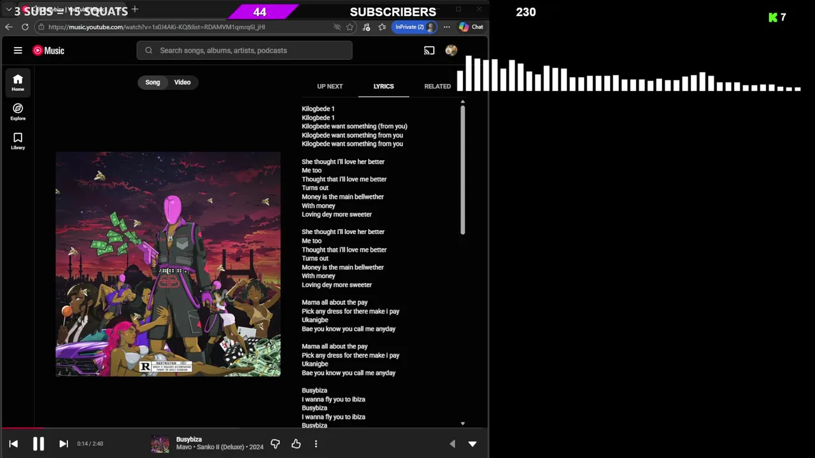Add this page to favorites star
This screenshot has height=458, width=815.
pyautogui.click(x=350, y=27)
